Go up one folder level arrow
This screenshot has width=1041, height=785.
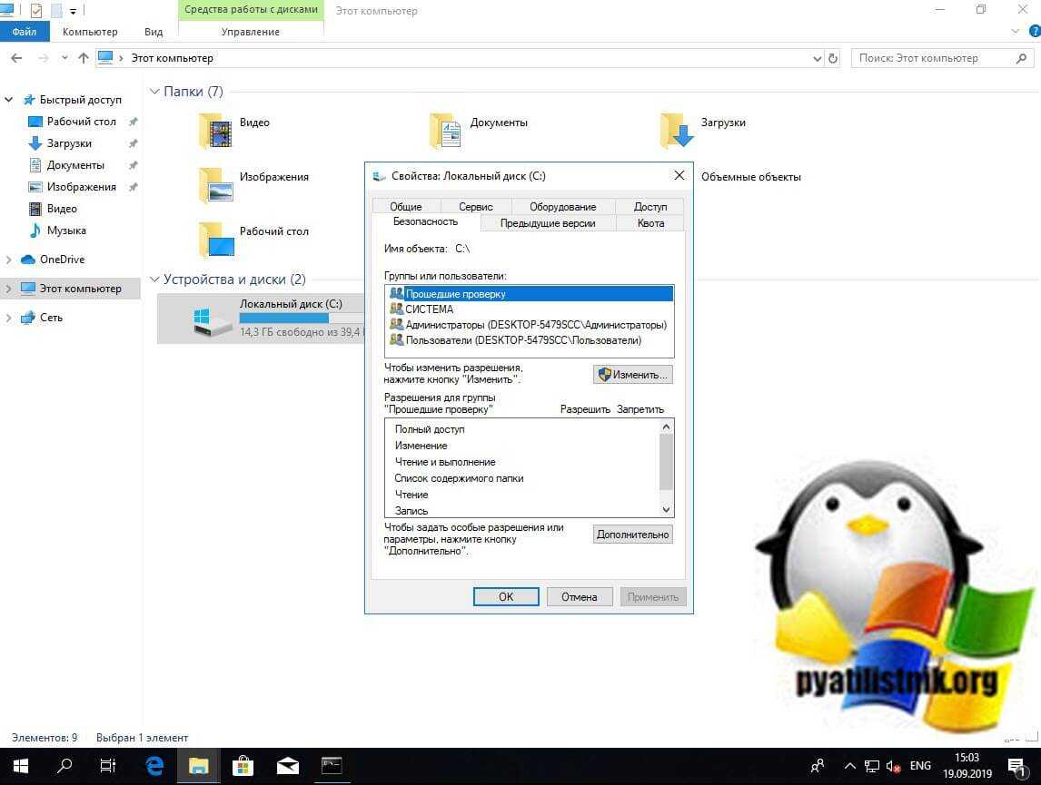coord(83,58)
